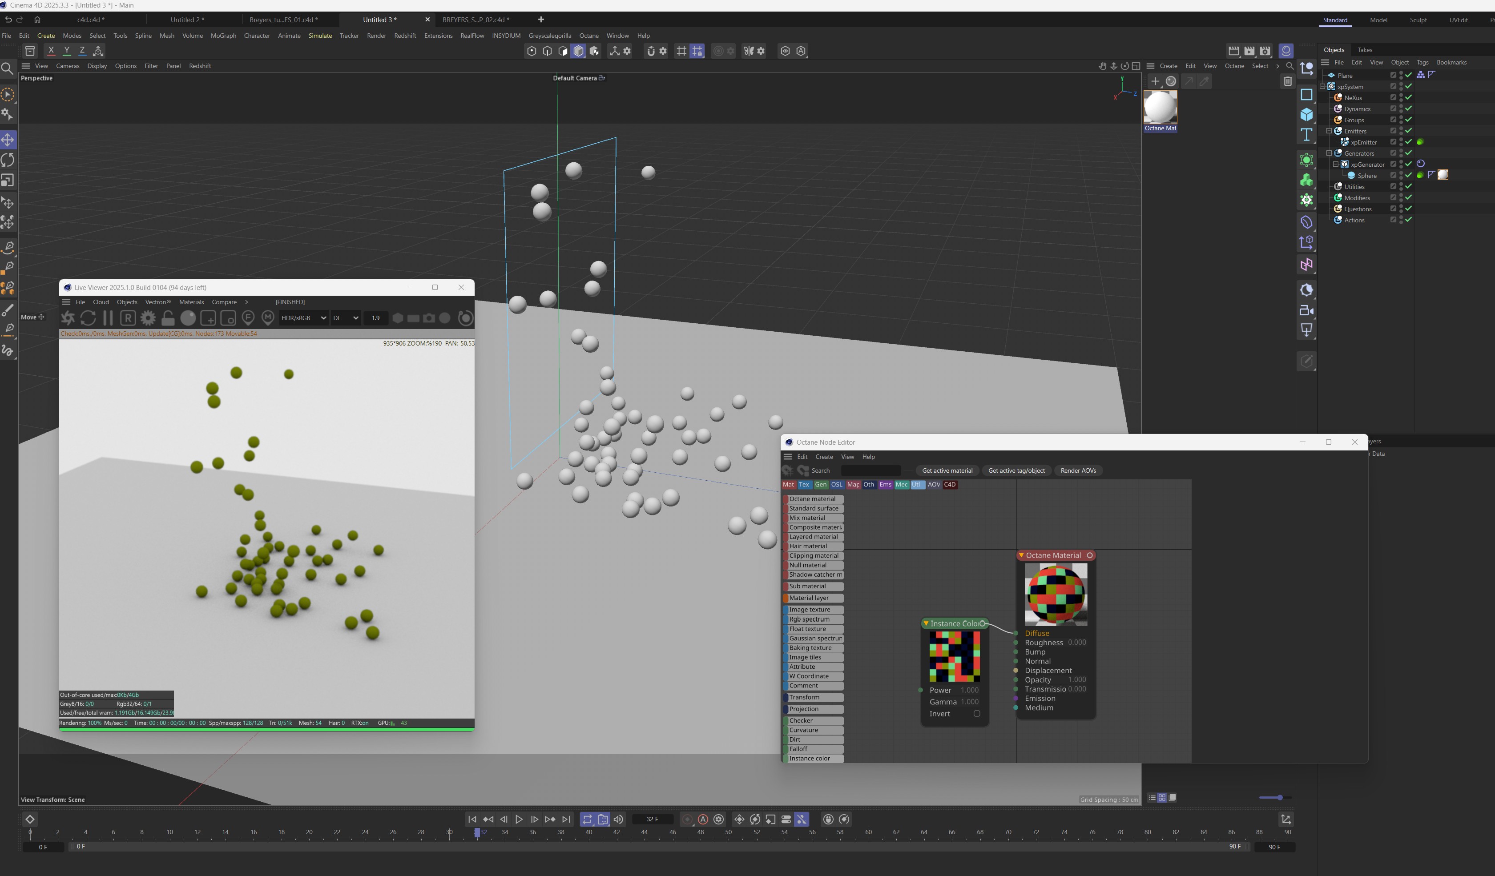This screenshot has width=1495, height=876.
Task: Select the Rotate tool in left toolbar
Action: 8,160
